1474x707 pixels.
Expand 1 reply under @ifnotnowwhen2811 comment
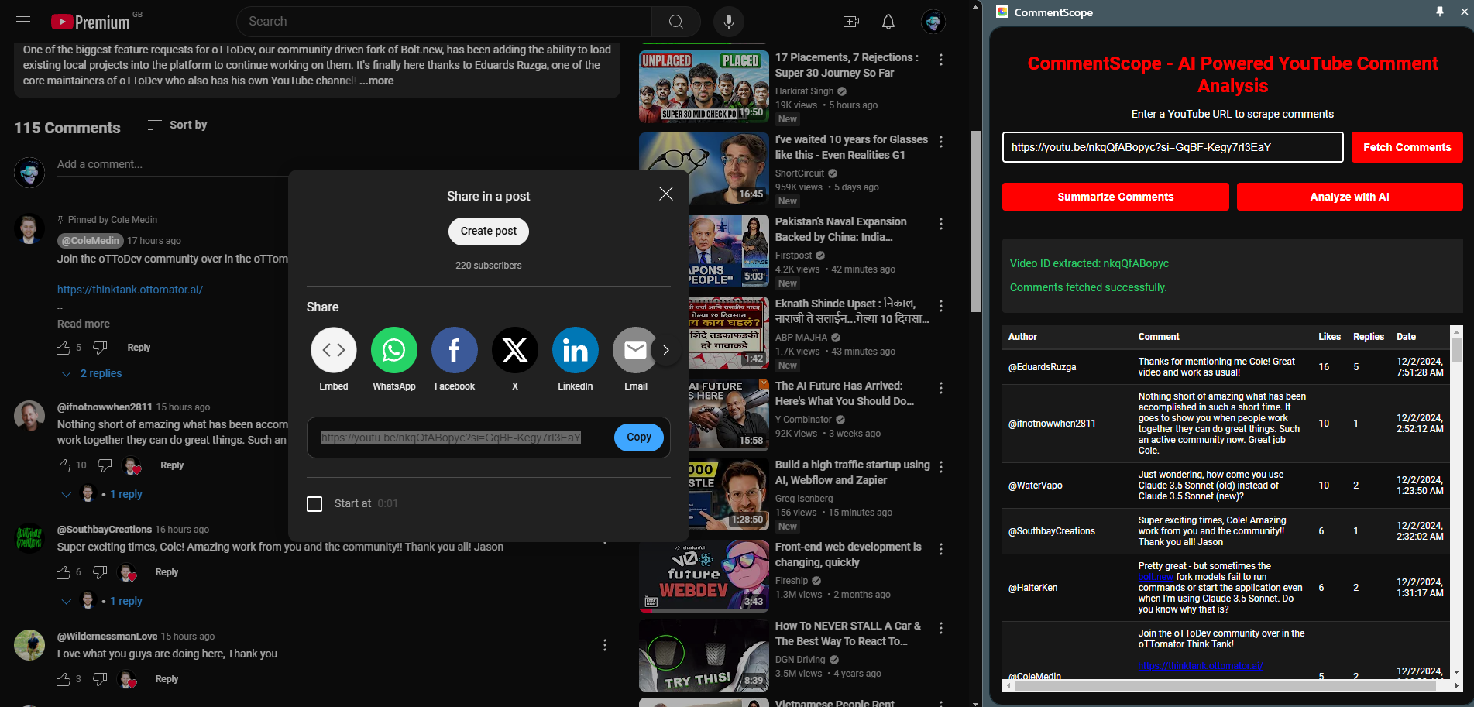click(102, 494)
